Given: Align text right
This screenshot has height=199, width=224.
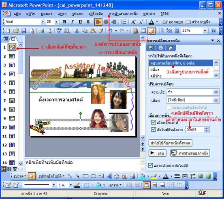Looking at the screenshot, I should [x=114, y=22].
